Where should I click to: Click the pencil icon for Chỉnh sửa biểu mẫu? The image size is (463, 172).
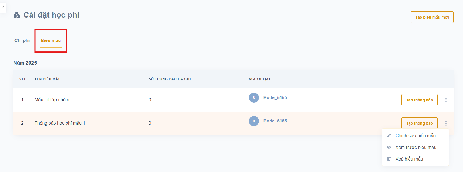click(x=389, y=136)
